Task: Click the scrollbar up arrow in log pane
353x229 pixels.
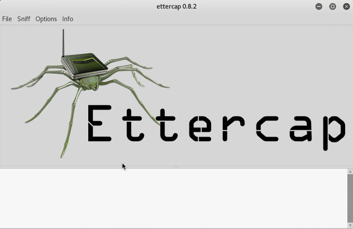Action: point(350,172)
